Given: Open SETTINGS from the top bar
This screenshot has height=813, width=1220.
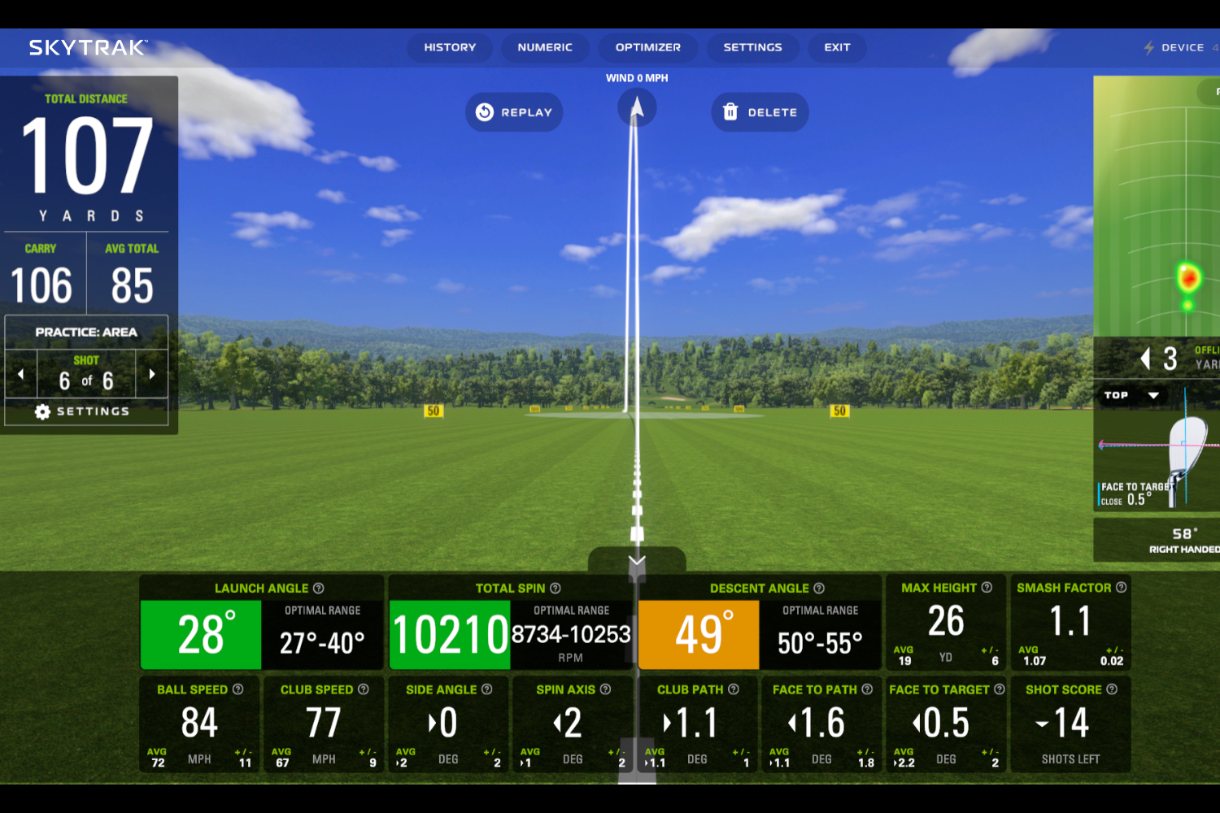Looking at the screenshot, I should point(752,47).
